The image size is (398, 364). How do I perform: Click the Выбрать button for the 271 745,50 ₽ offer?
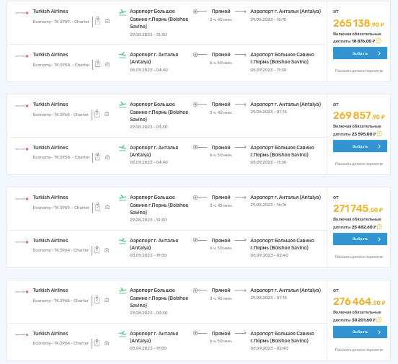point(360,239)
